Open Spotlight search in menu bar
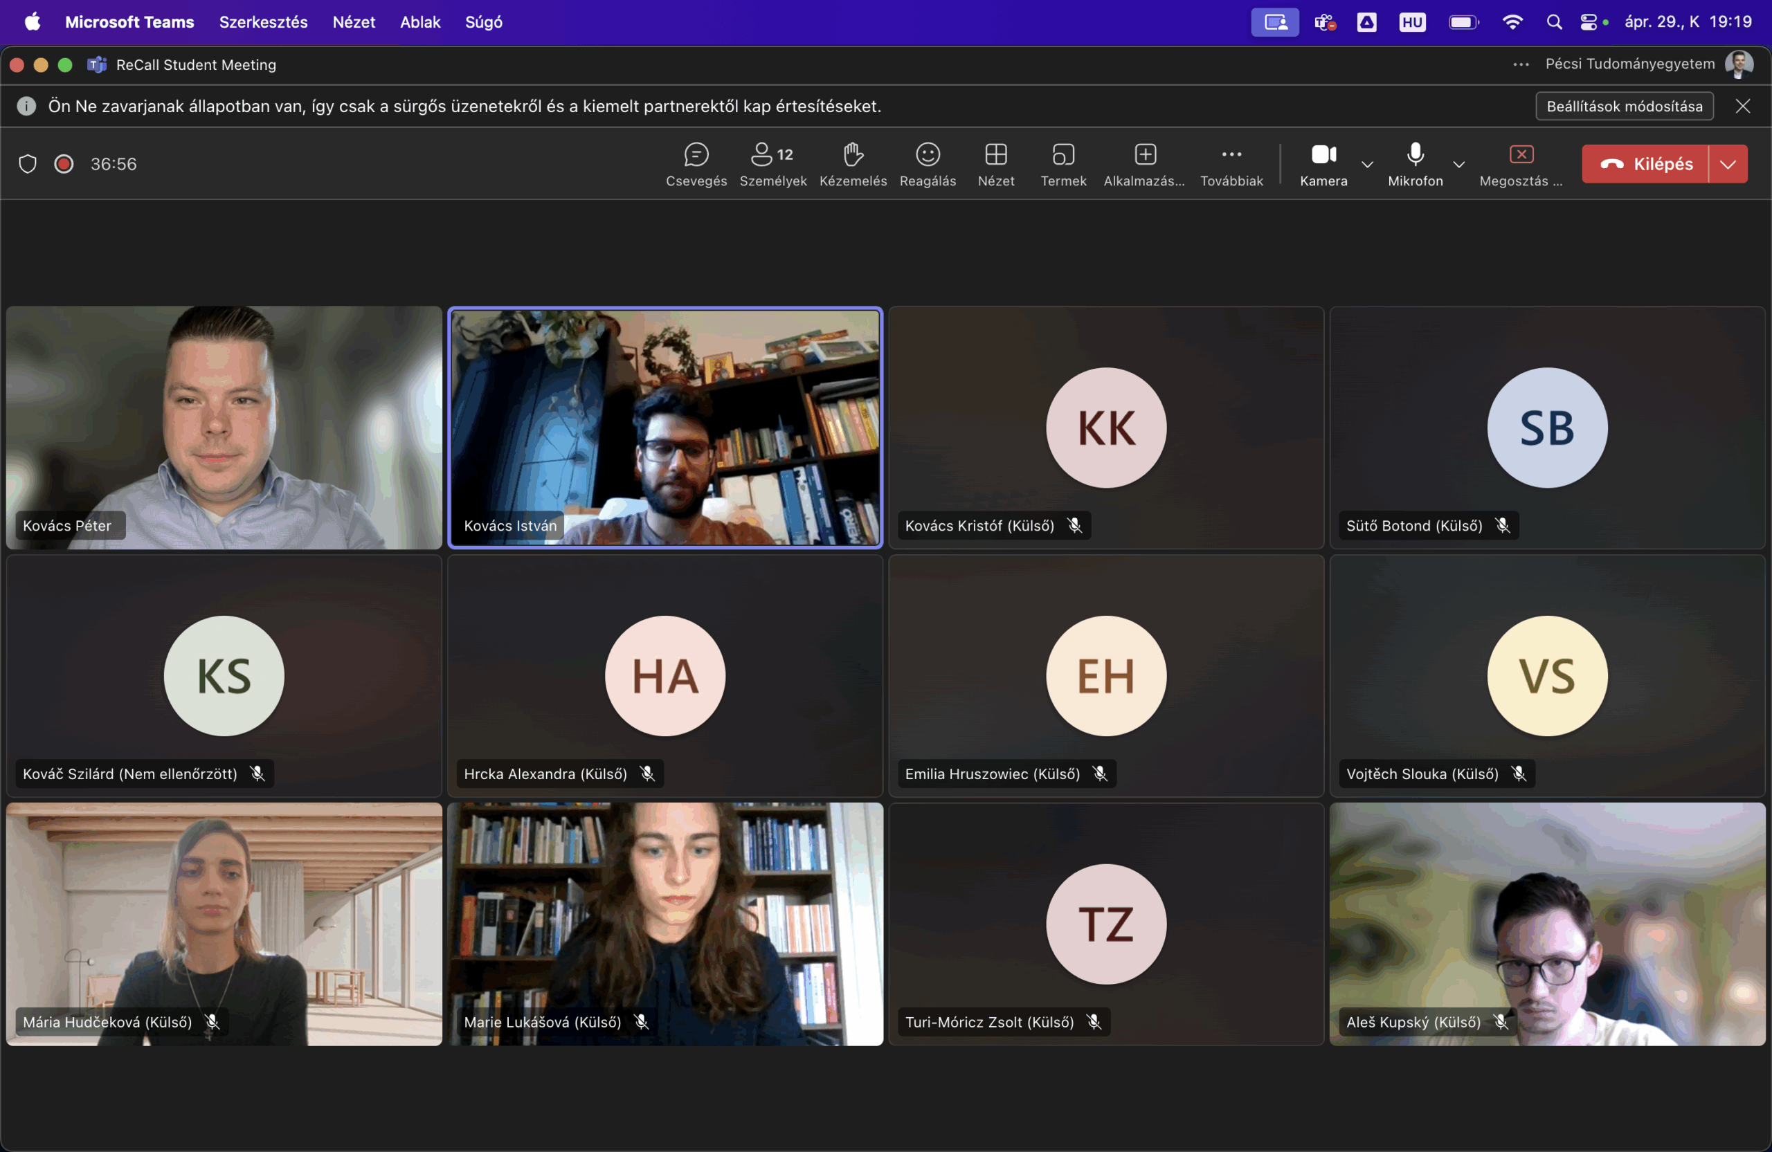 pyautogui.click(x=1554, y=22)
